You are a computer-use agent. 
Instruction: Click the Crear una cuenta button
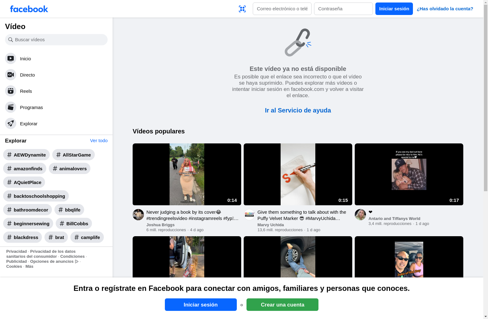coord(282,305)
